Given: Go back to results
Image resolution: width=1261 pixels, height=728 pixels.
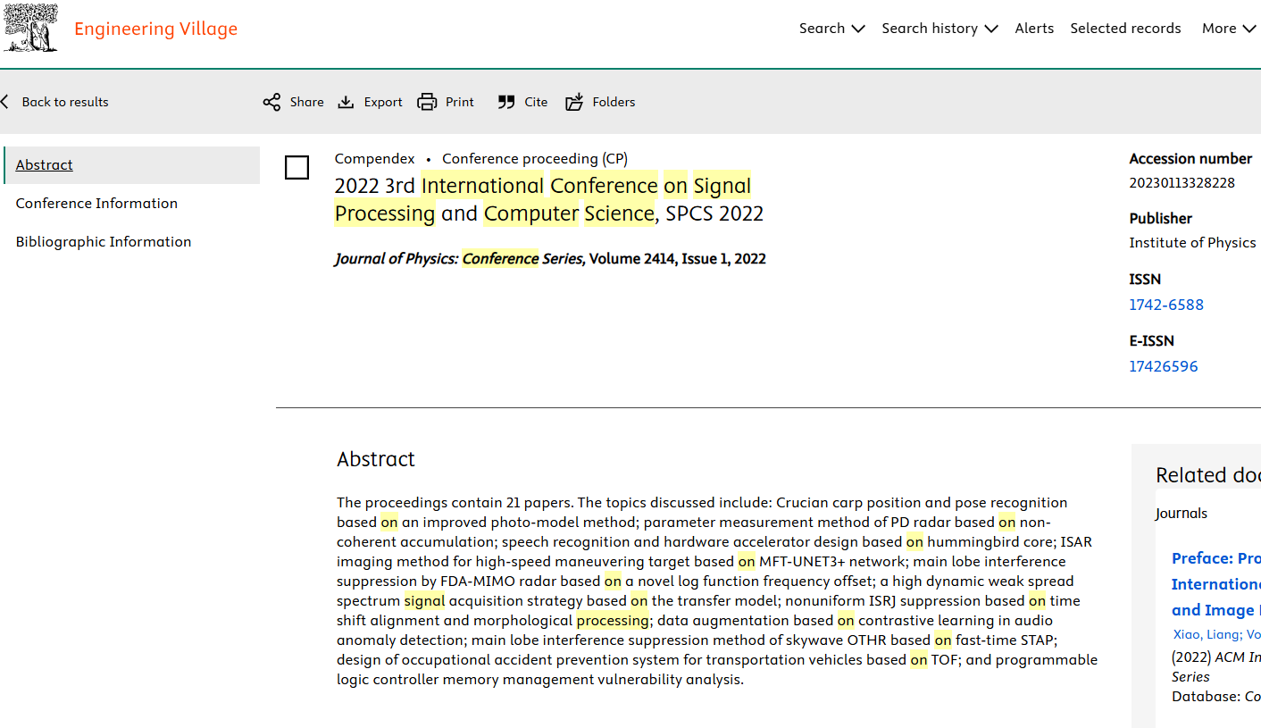Looking at the screenshot, I should (65, 102).
